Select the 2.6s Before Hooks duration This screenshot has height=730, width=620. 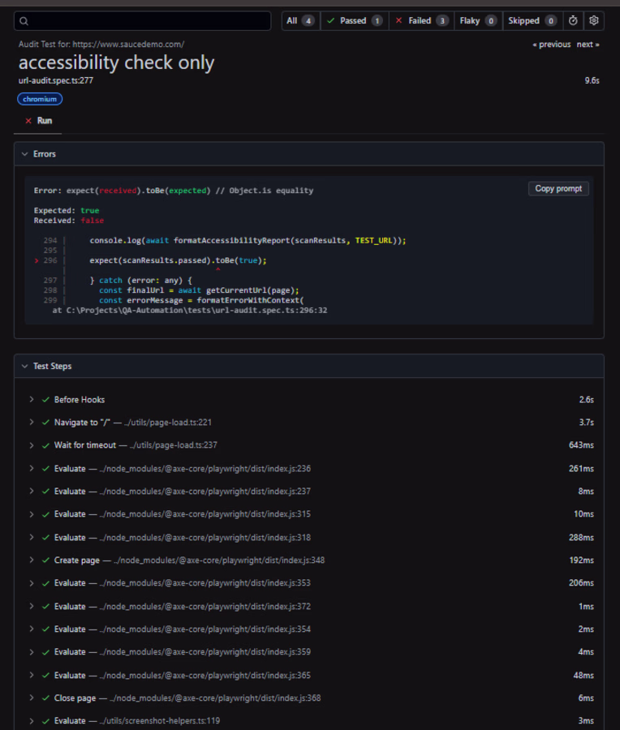pyautogui.click(x=587, y=400)
